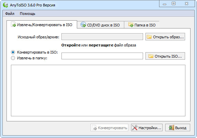Viewport: 197px width, 138px height.
Task: Exit the app with Выход button
Action: coord(178,127)
